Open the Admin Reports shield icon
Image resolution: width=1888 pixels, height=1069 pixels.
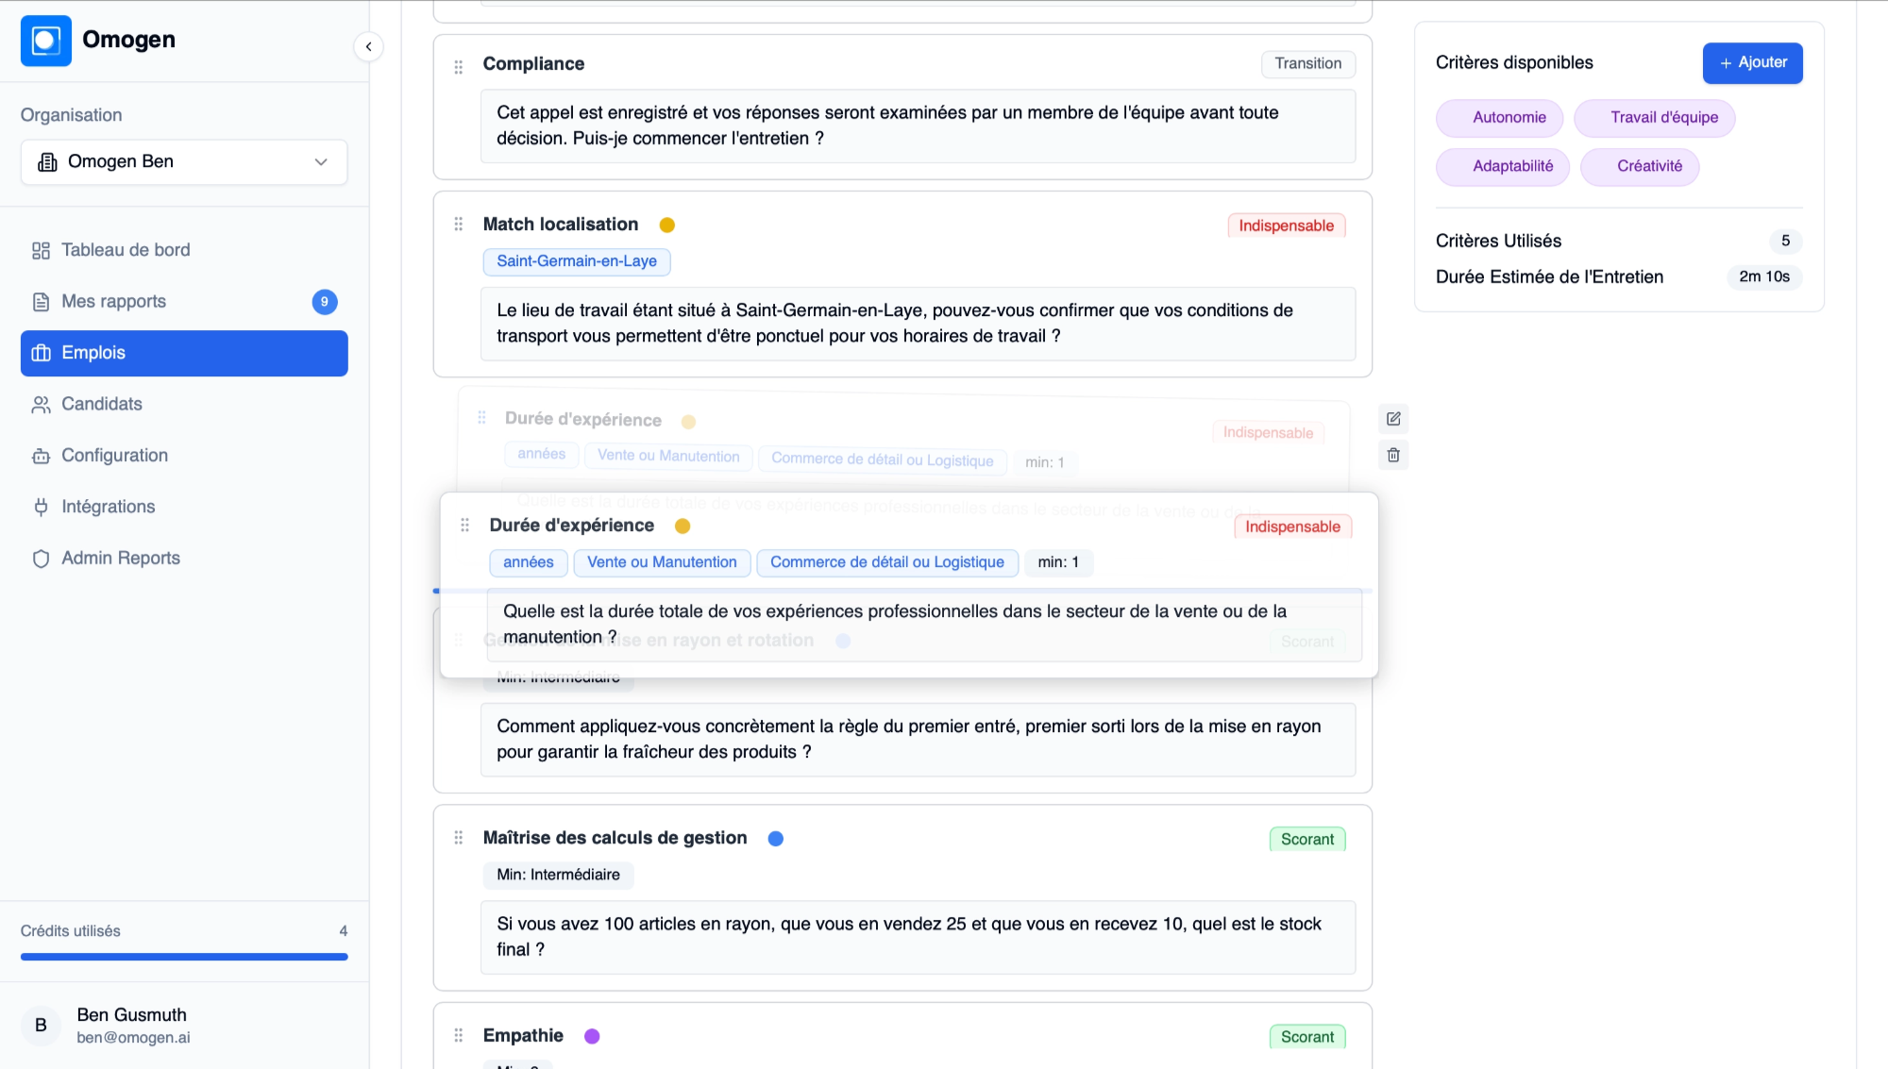point(40,558)
